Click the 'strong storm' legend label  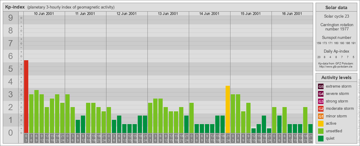[337, 101]
